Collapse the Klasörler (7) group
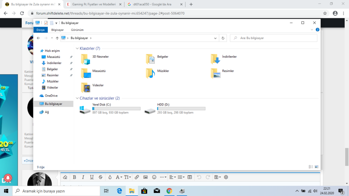 pyautogui.click(x=77, y=48)
